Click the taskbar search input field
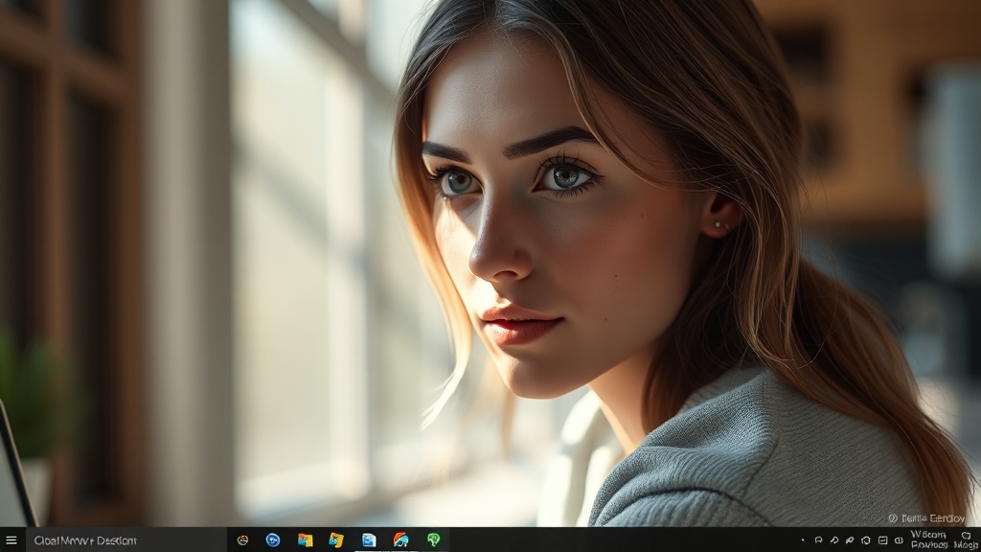981x552 pixels. point(125,540)
